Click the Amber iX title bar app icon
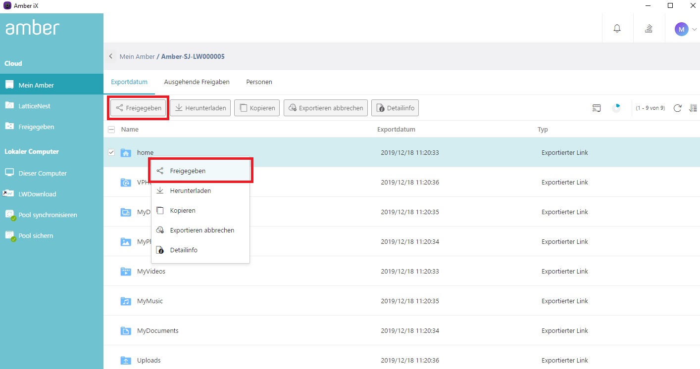Image resolution: width=700 pixels, height=369 pixels. (7, 5)
